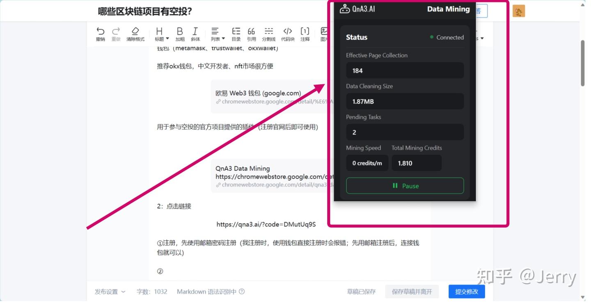The height and width of the screenshot is (303, 591).
Task: Click the orange Zhihu icon top right
Action: tap(518, 11)
